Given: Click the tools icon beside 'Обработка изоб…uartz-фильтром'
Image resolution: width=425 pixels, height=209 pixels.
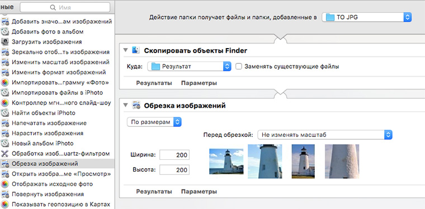Looking at the screenshot, I should 5,154.
